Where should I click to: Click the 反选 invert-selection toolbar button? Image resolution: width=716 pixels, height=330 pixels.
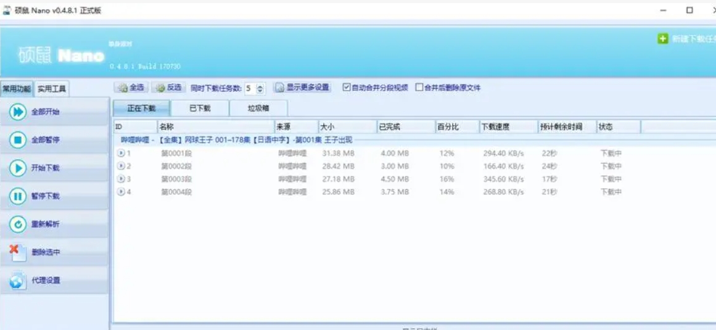click(x=168, y=88)
